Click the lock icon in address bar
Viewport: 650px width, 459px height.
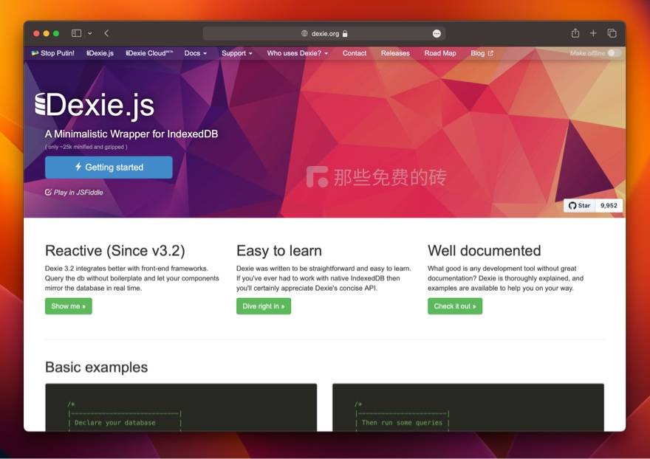coord(345,33)
